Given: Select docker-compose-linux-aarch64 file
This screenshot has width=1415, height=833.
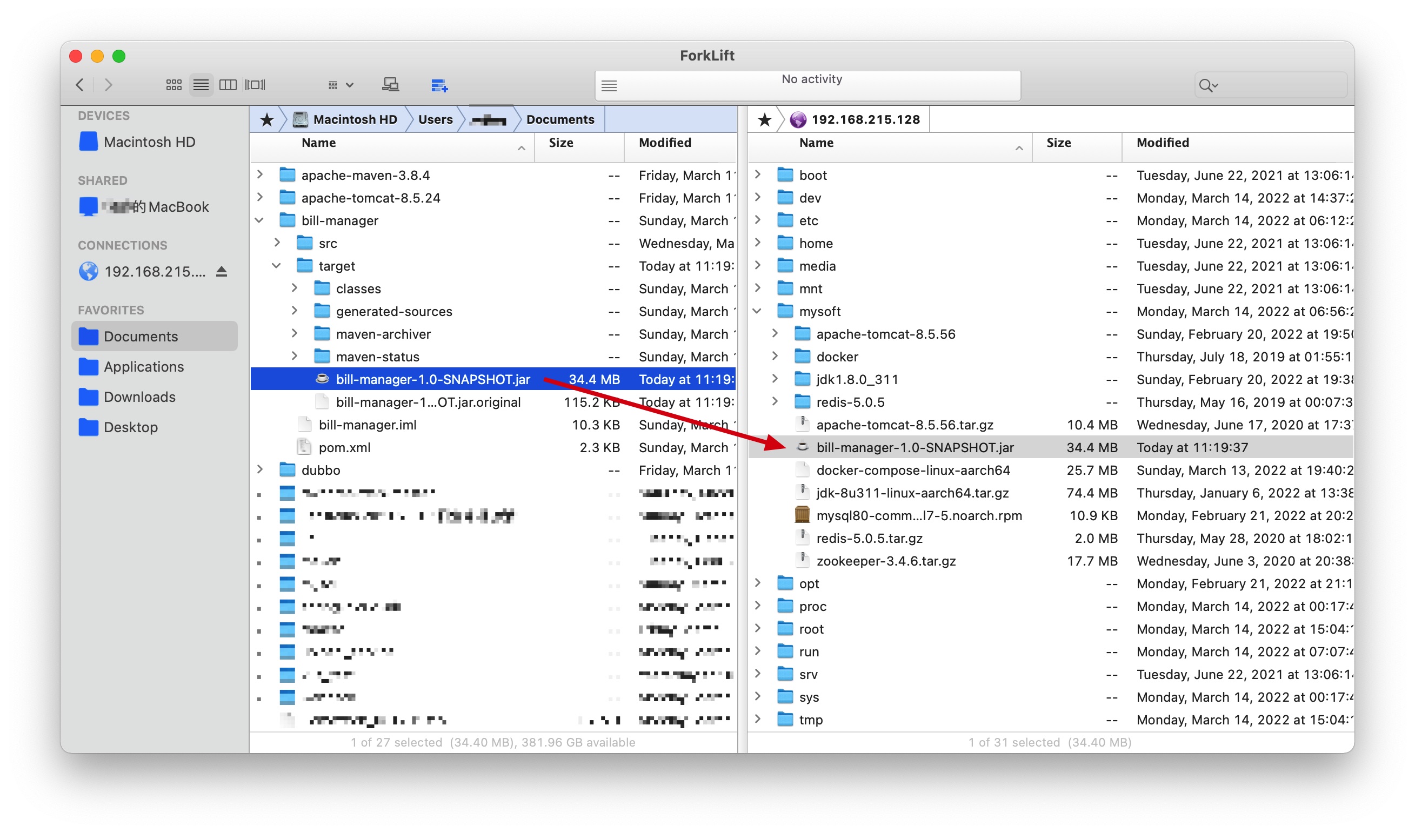Looking at the screenshot, I should (1051, 471).
